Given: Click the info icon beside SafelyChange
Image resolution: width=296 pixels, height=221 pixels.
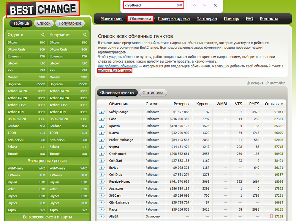Looking at the screenshot, I should tap(102, 112).
